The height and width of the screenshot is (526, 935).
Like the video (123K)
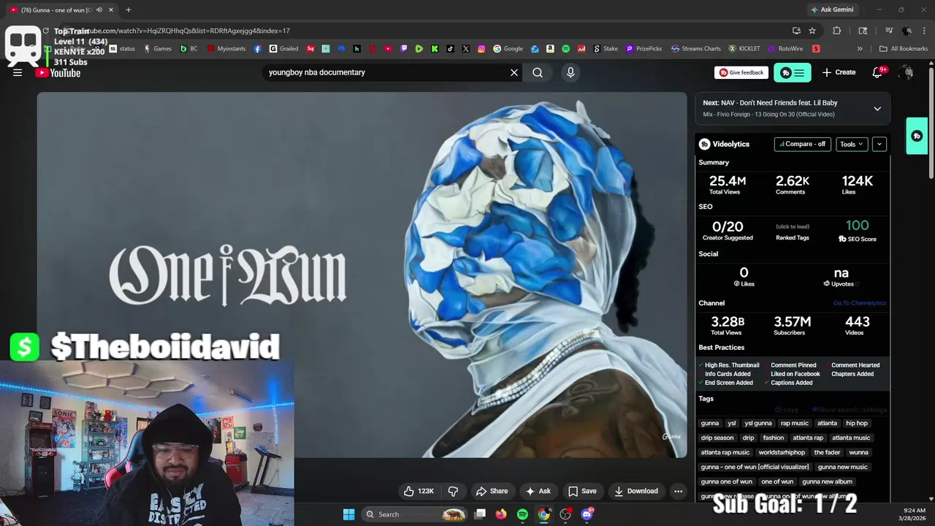click(419, 491)
